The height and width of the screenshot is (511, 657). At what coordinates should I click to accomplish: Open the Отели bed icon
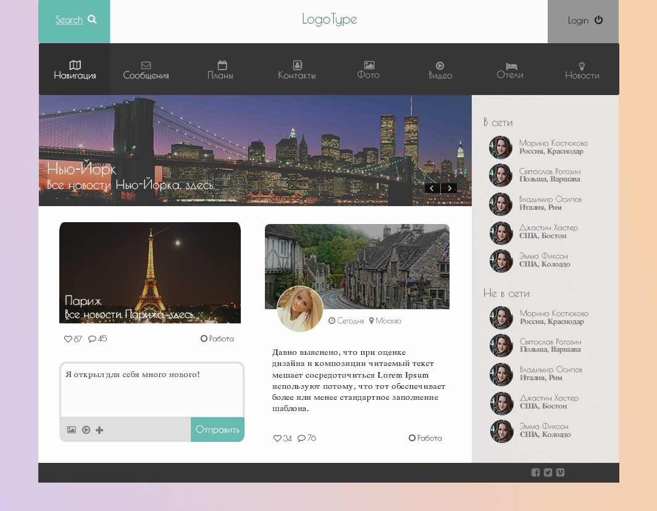(x=511, y=66)
